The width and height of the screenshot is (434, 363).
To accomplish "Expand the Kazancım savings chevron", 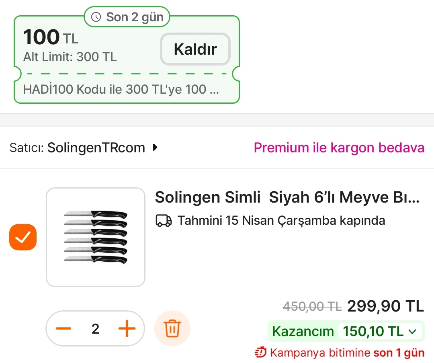I will pyautogui.click(x=412, y=332).
